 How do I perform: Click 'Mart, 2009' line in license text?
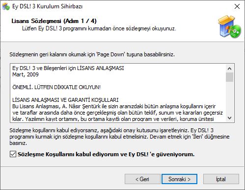(26, 74)
